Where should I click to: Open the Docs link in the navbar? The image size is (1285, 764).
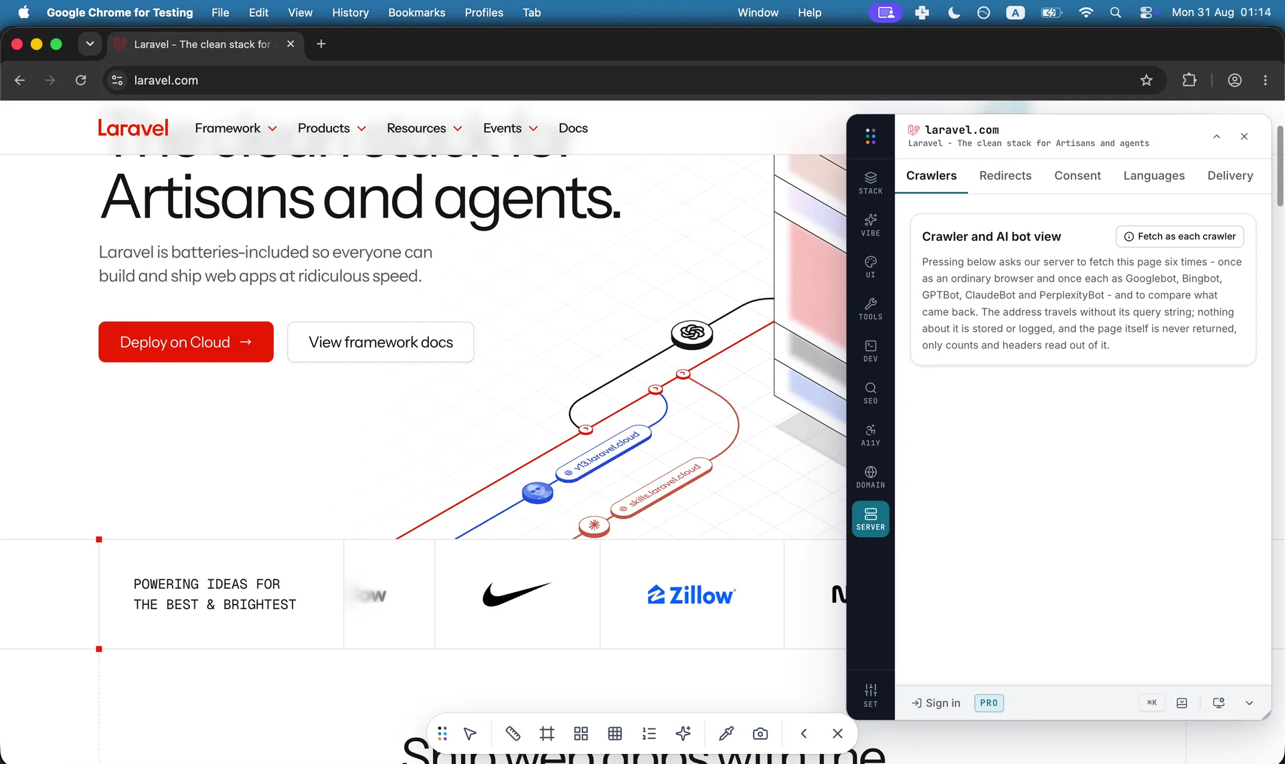(573, 128)
